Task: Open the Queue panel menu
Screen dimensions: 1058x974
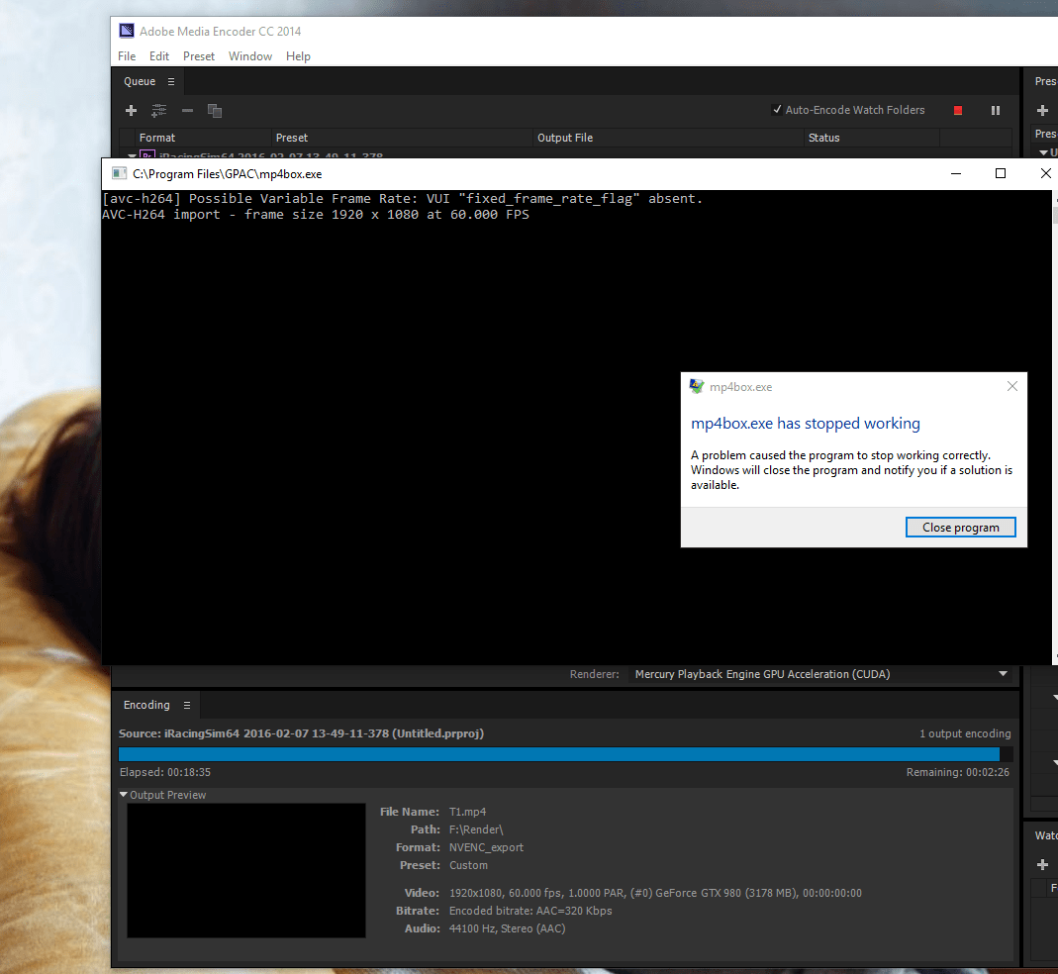Action: pos(171,81)
